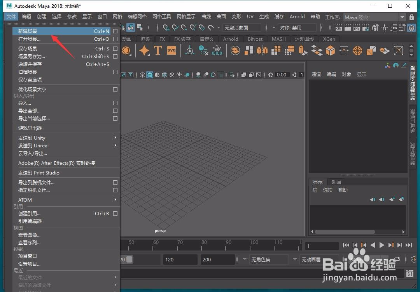The image size is (420, 292).
Task: Open Optimize Scene Size (优化场景大小) options box
Action: [115, 89]
